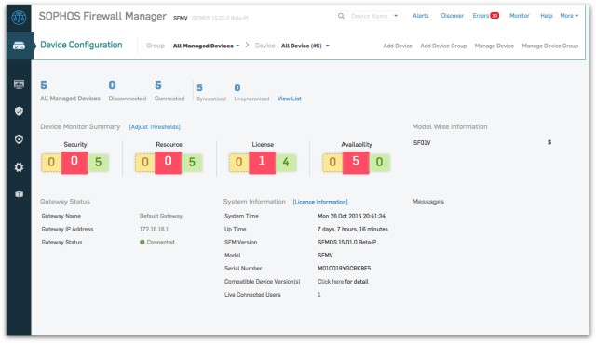Click the Licence Information link
The image size is (596, 343).
point(320,202)
